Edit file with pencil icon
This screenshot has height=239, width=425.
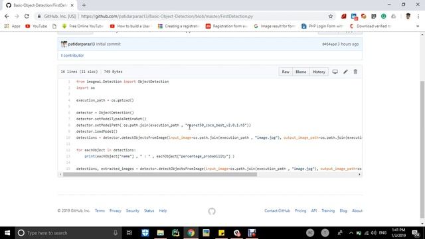coord(345,72)
